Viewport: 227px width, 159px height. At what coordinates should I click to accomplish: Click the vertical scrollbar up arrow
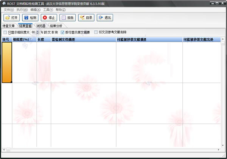tap(223, 39)
